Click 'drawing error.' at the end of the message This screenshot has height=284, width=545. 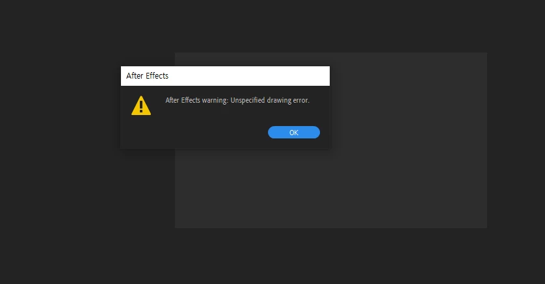coord(288,100)
